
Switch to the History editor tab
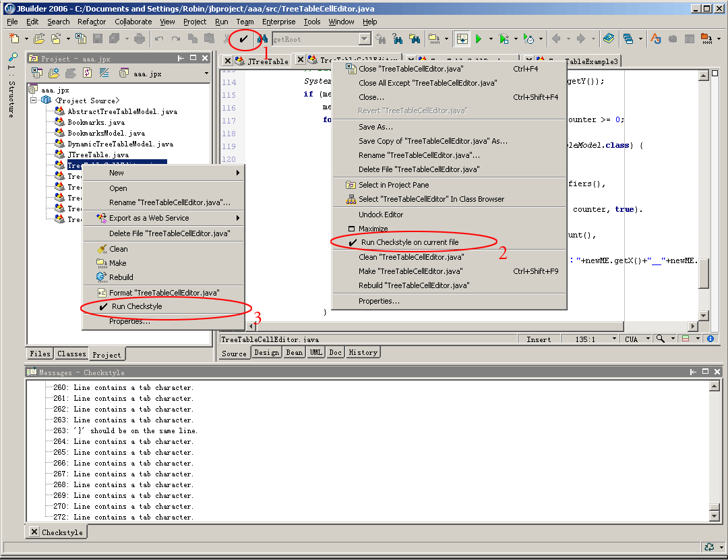(x=363, y=353)
